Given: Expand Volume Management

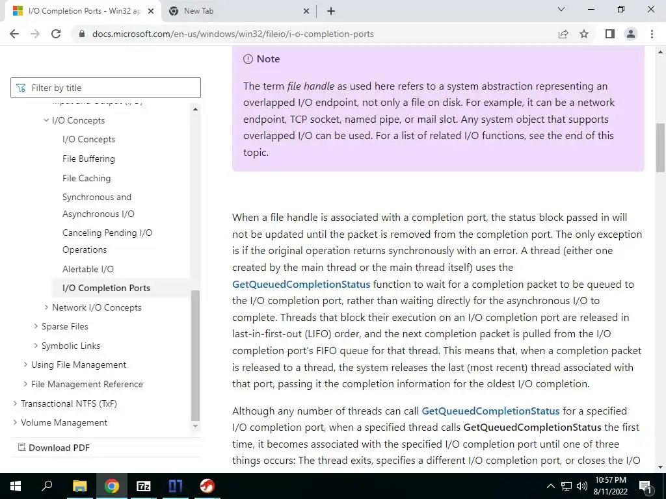Looking at the screenshot, I should coord(16,422).
